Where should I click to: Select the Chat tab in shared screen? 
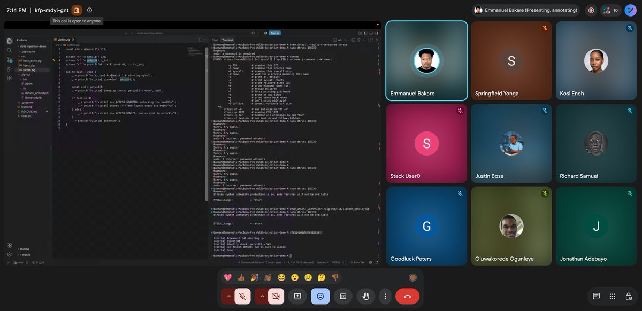point(215,40)
